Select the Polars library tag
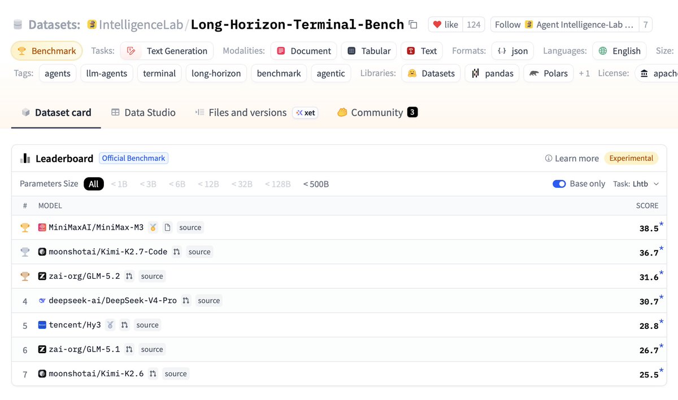The height and width of the screenshot is (400, 678). tap(549, 73)
